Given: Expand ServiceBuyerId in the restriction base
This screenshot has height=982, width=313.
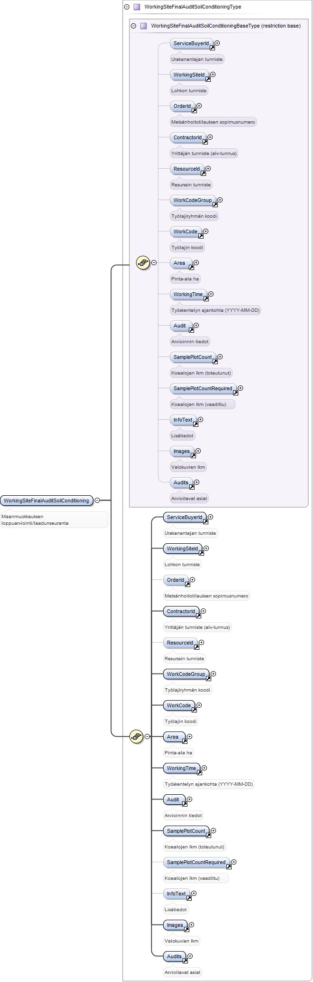Looking at the screenshot, I should [217, 43].
